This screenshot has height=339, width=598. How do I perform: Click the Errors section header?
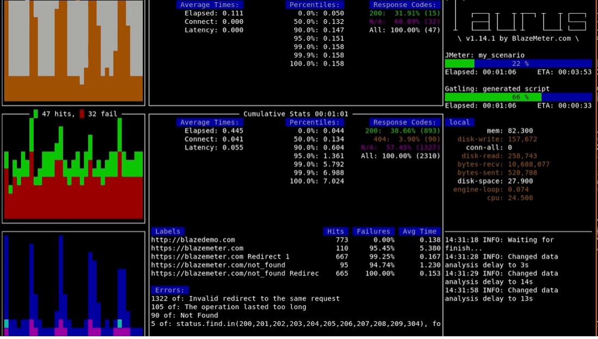(x=170, y=290)
